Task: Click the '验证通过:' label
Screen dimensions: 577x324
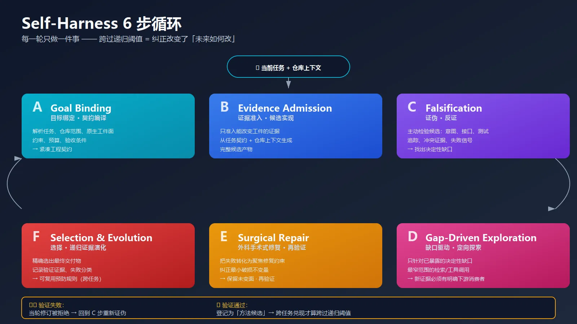Action: [232, 305]
